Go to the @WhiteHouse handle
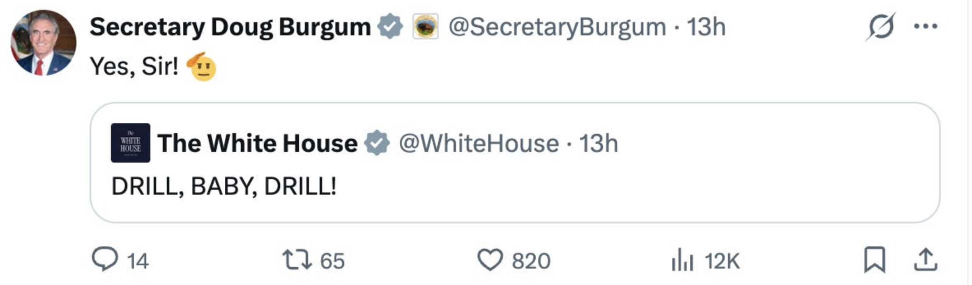 [x=479, y=143]
